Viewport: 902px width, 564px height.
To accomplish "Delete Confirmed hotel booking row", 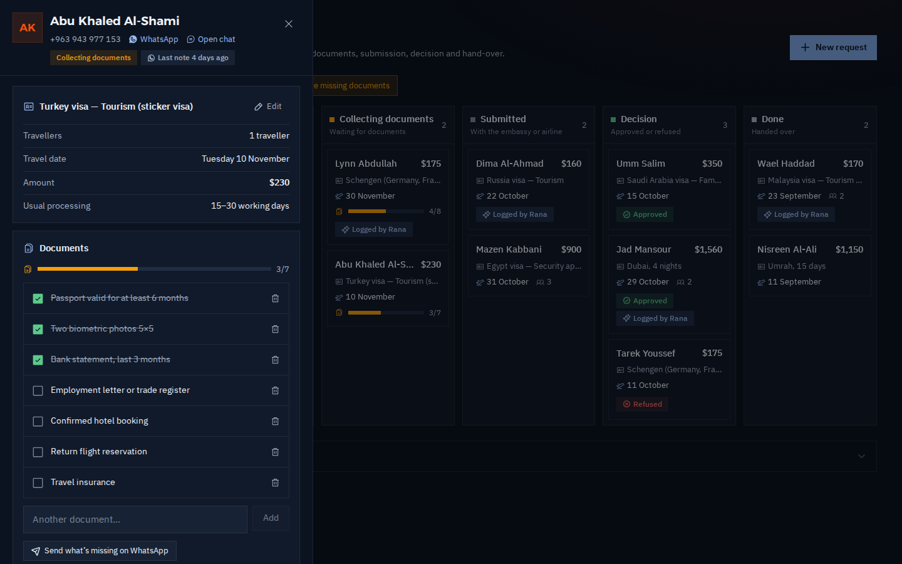I will [x=275, y=422].
